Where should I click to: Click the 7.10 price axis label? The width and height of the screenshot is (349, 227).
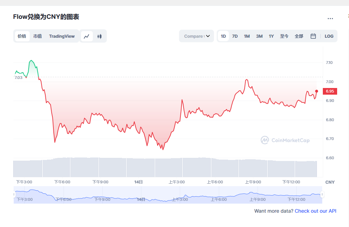[x=329, y=63]
